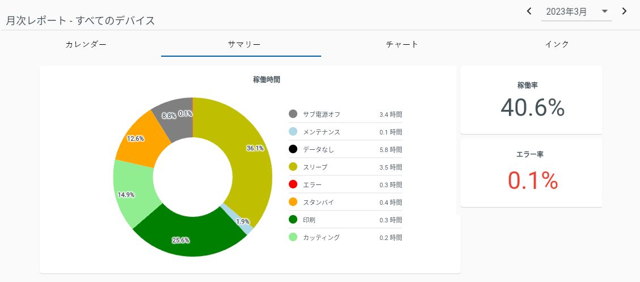Select the 印刷 legend label

coord(309,220)
